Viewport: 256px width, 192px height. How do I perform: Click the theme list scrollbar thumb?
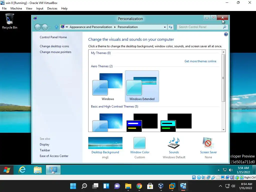click(223, 78)
